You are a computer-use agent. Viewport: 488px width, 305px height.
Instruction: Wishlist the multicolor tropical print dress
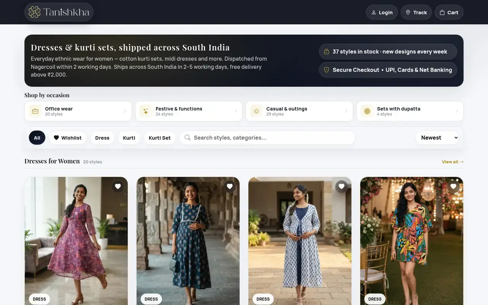(x=453, y=186)
